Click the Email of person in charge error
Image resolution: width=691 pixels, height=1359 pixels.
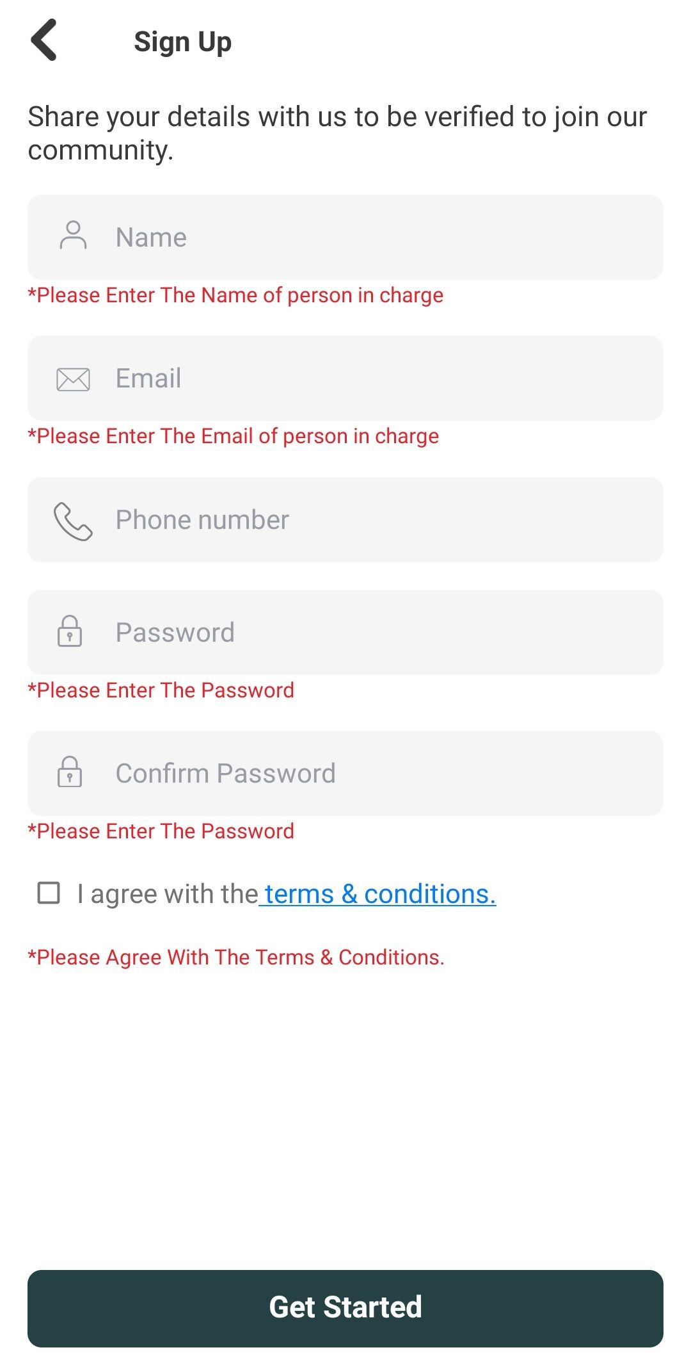click(x=234, y=436)
